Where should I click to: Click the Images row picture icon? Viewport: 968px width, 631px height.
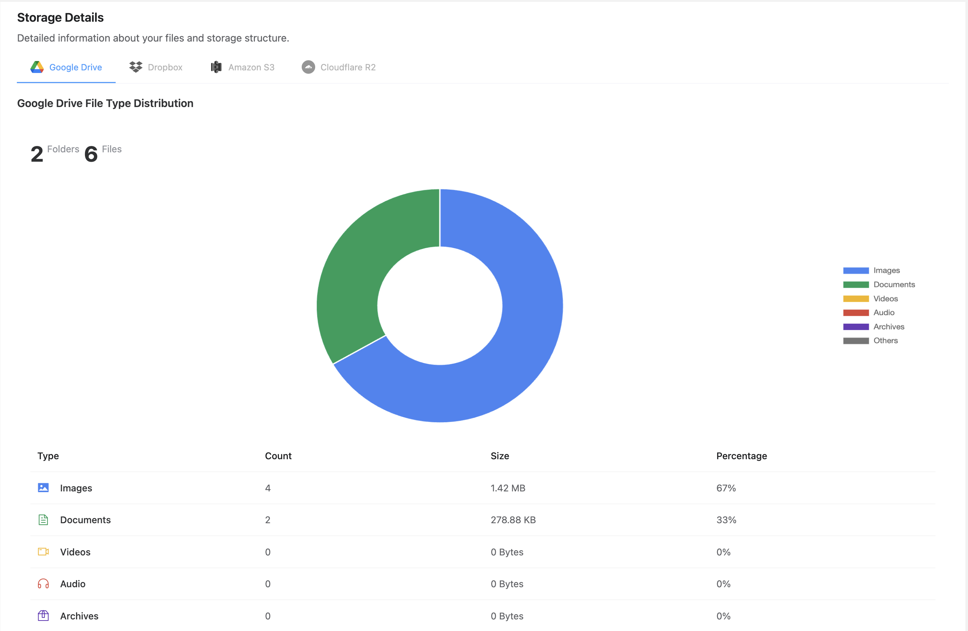[43, 488]
